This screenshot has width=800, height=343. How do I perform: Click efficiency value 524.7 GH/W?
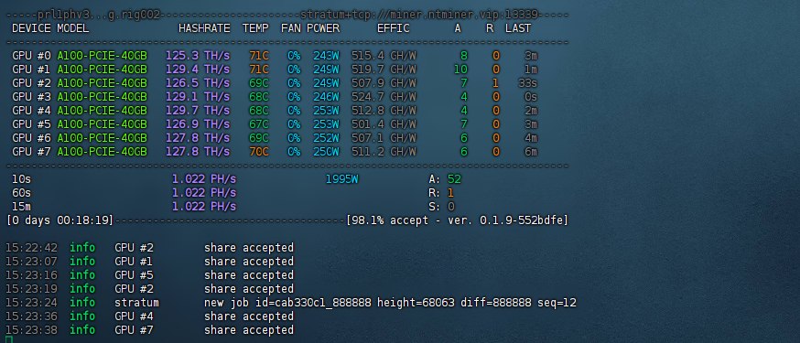[x=384, y=97]
